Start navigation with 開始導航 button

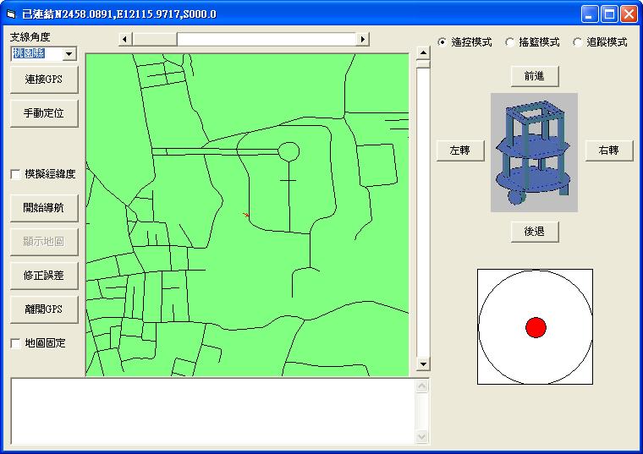click(44, 208)
